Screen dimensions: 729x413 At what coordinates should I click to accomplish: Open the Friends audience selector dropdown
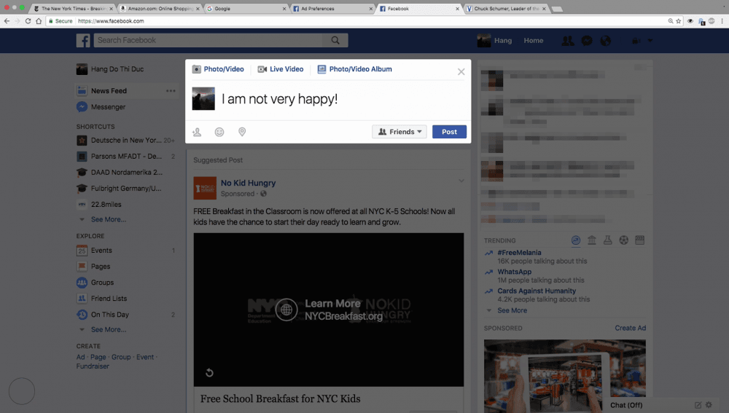click(x=399, y=132)
